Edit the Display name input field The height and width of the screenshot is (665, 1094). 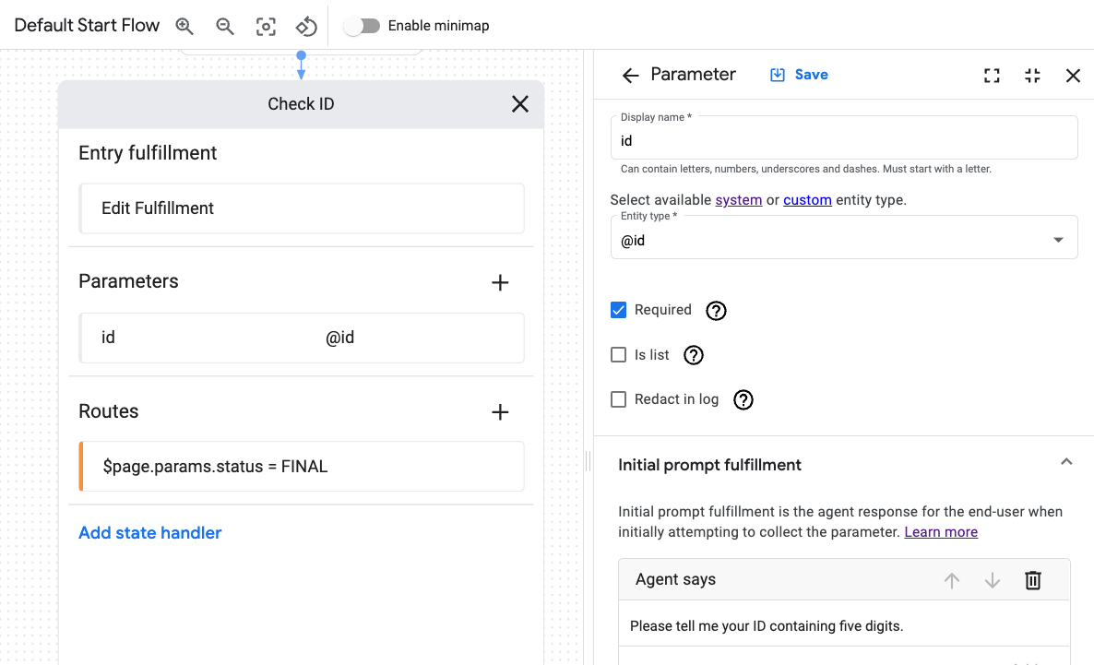click(x=843, y=140)
